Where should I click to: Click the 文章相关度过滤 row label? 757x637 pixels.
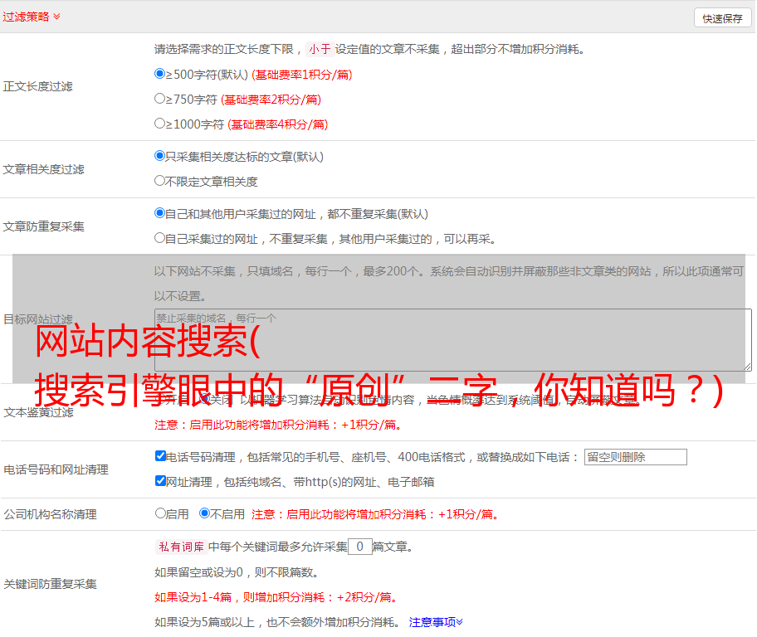point(44,169)
